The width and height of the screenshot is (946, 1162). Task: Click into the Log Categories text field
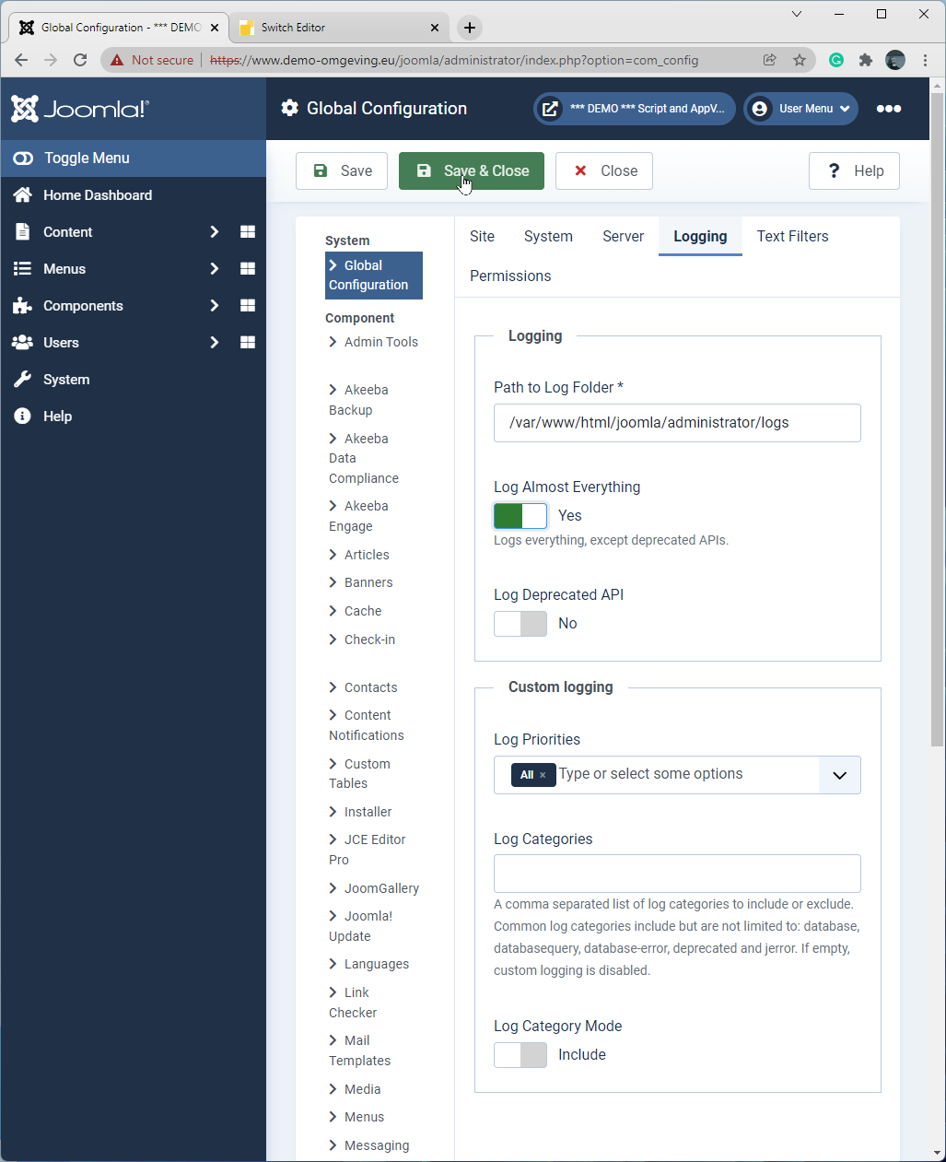[677, 874]
